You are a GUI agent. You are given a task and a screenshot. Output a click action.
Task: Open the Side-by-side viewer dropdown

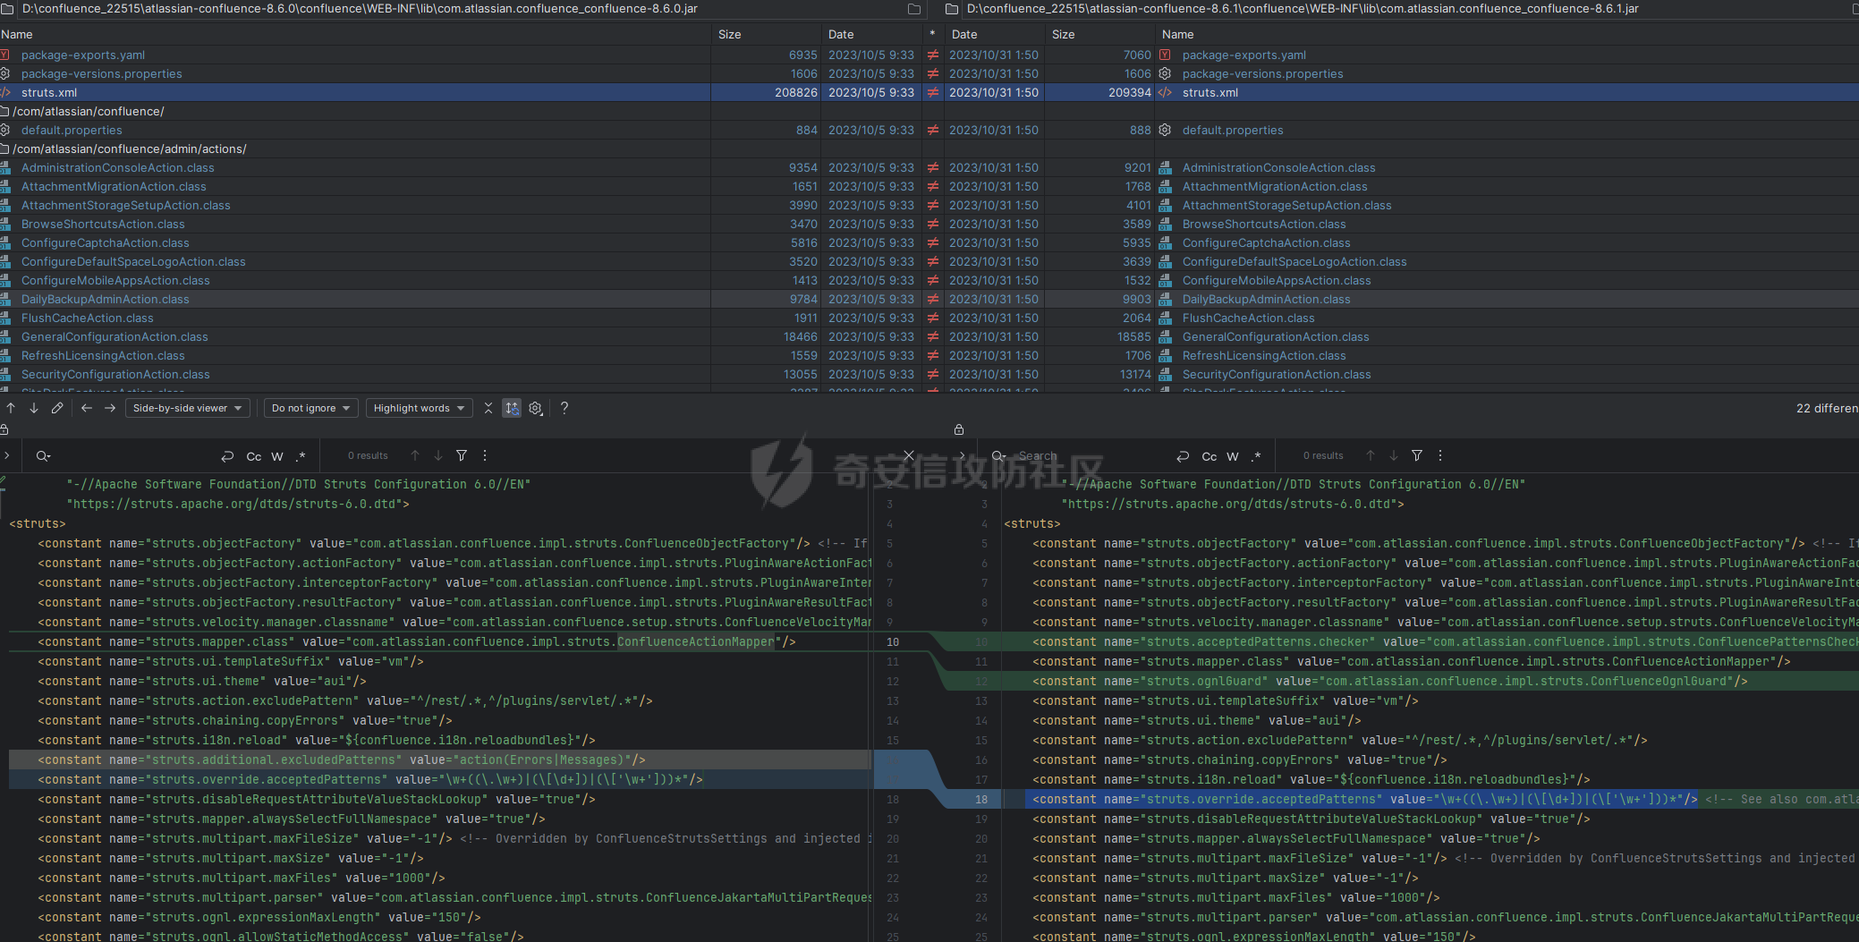188,408
